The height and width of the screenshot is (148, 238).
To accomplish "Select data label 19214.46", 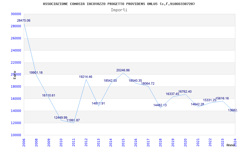I will 85,77.
